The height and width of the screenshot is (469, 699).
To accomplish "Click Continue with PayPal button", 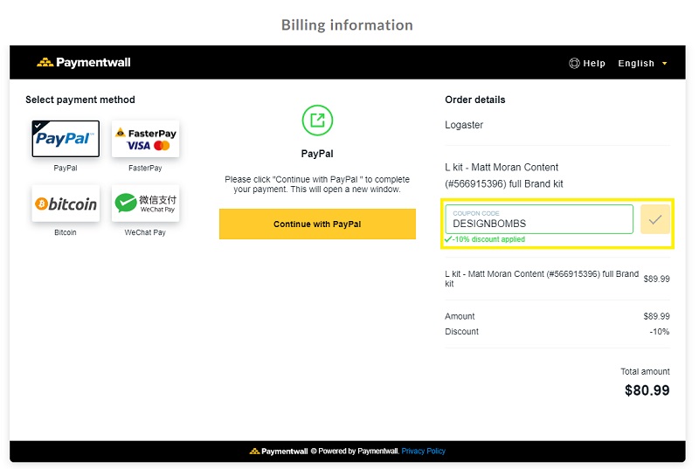I will click(x=317, y=224).
